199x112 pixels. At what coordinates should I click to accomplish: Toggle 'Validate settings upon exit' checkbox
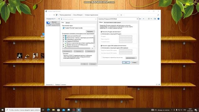[102, 58]
